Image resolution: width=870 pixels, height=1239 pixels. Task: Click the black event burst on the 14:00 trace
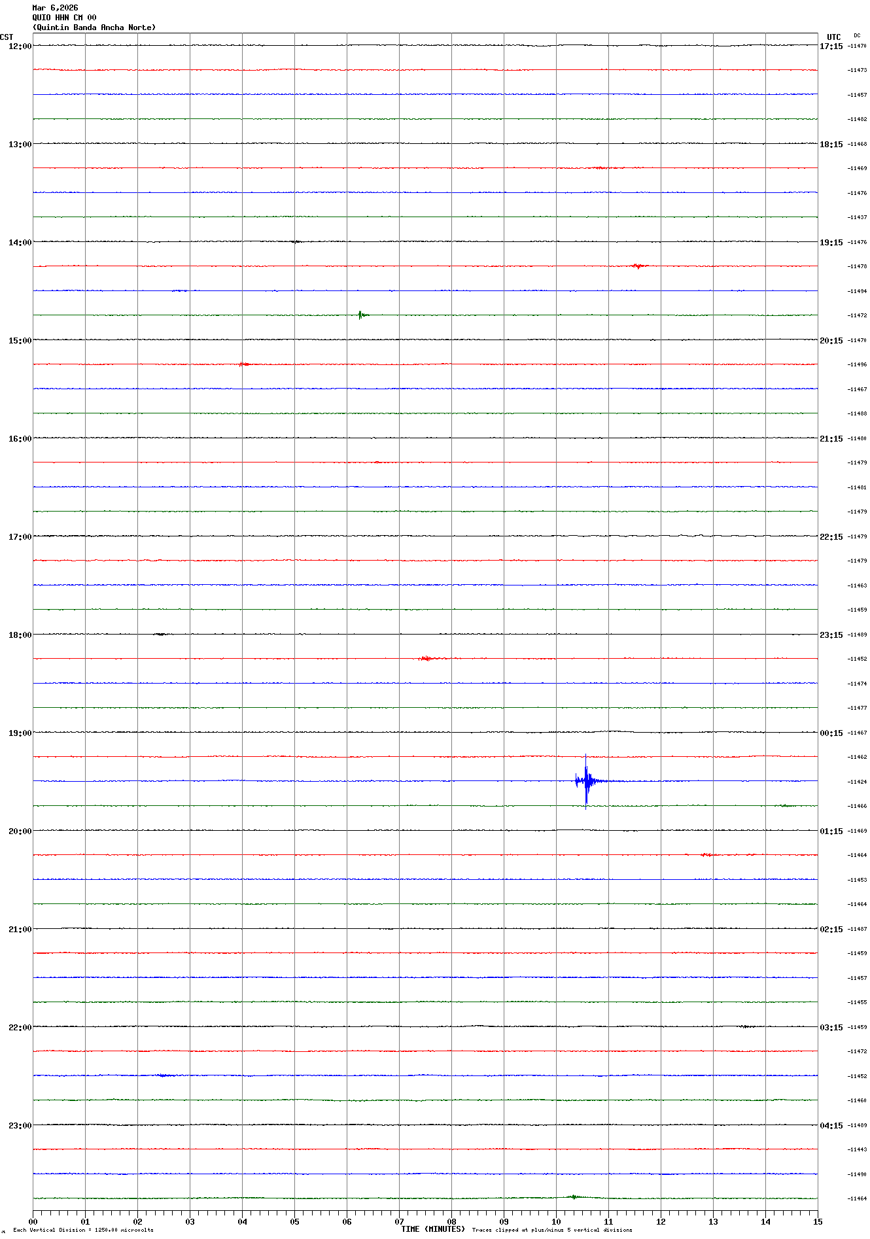coord(296,242)
